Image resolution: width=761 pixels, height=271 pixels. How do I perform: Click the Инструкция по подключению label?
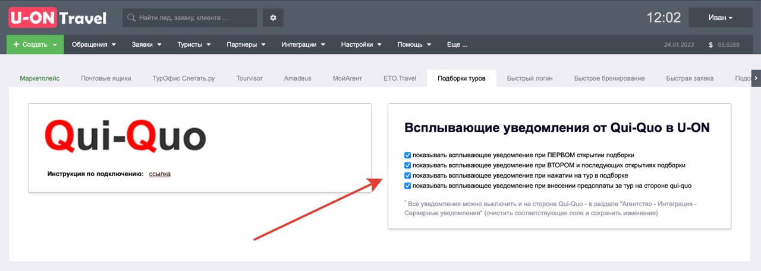coord(96,174)
